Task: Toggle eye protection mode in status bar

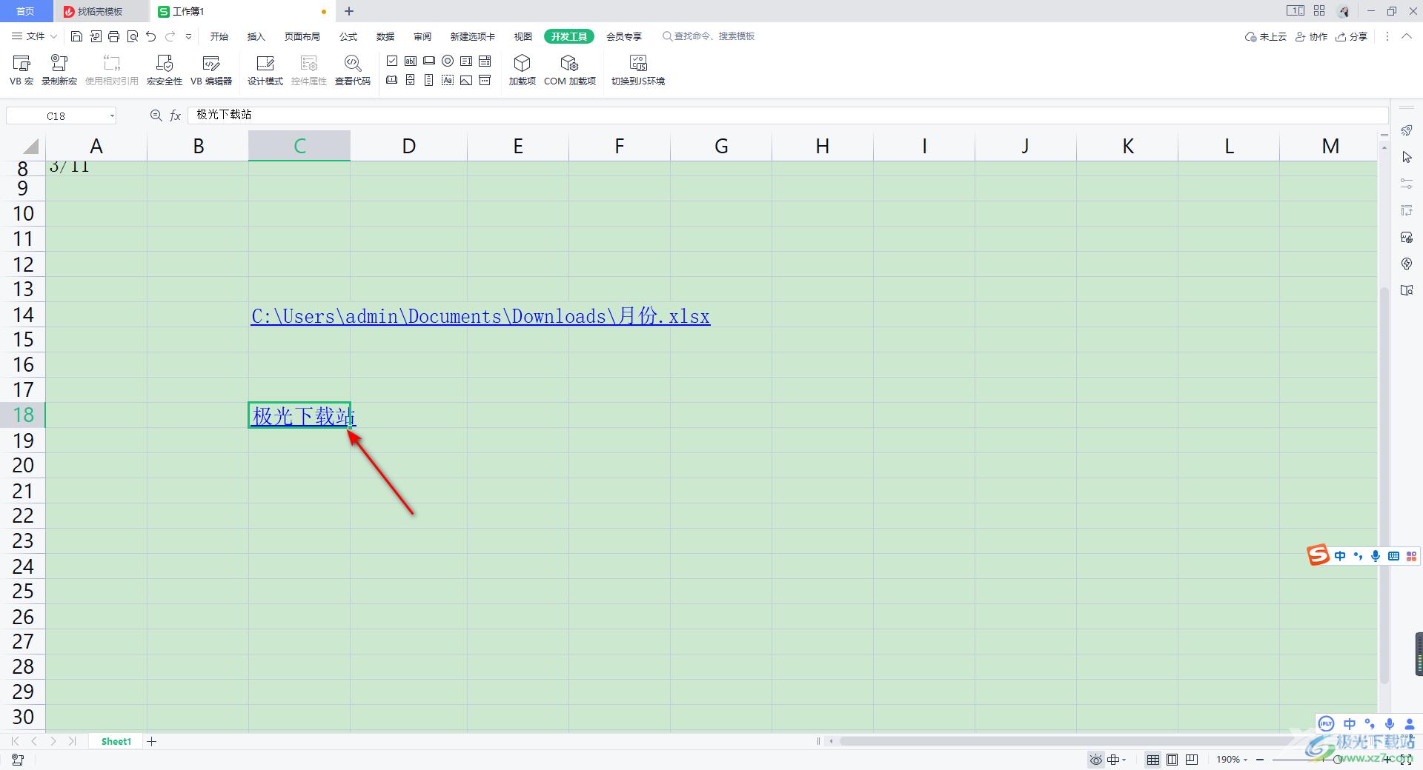Action: [1095, 760]
